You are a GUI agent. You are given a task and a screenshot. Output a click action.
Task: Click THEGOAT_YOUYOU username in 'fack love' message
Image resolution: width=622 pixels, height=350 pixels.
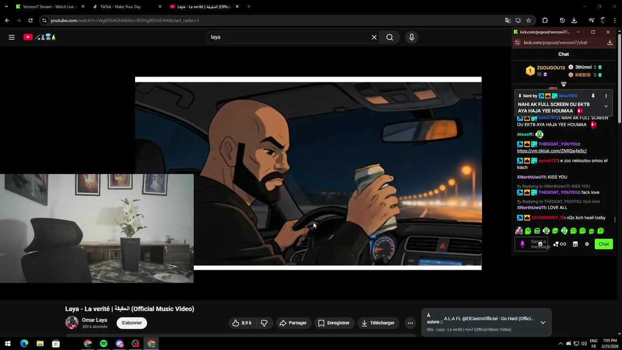click(559, 192)
